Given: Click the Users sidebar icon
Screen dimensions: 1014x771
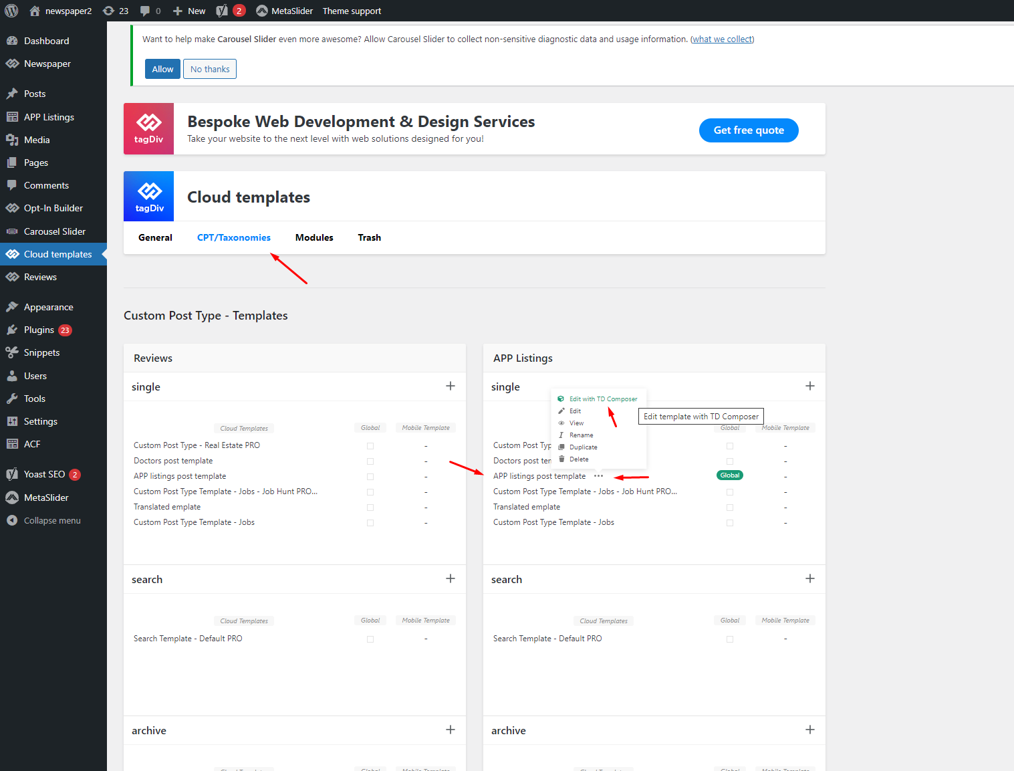Looking at the screenshot, I should click(x=12, y=376).
